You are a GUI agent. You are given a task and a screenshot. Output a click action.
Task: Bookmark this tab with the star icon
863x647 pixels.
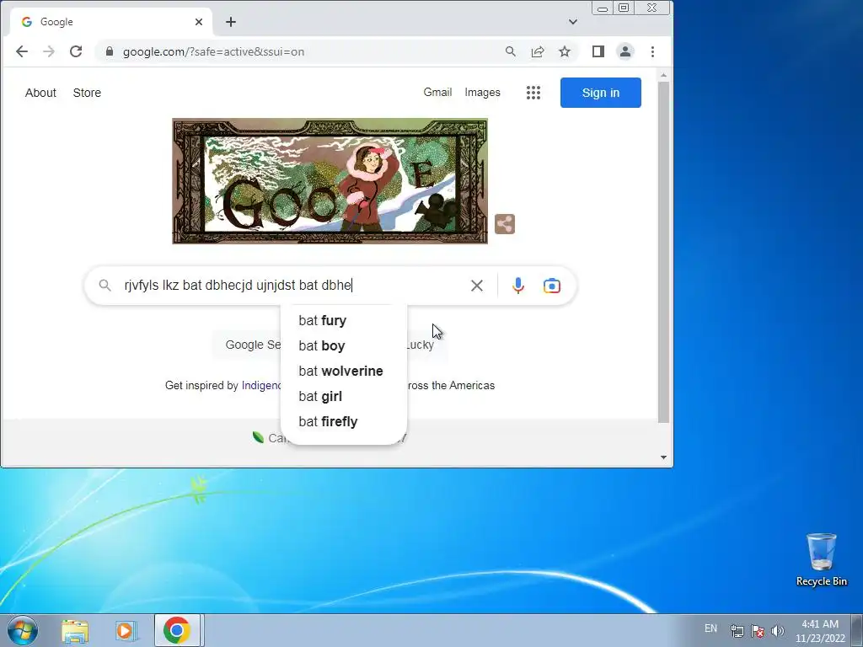click(565, 51)
